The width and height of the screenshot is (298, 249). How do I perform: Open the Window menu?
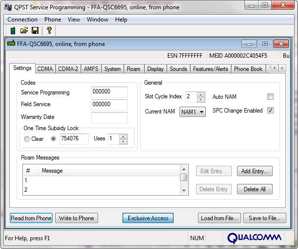click(x=98, y=20)
